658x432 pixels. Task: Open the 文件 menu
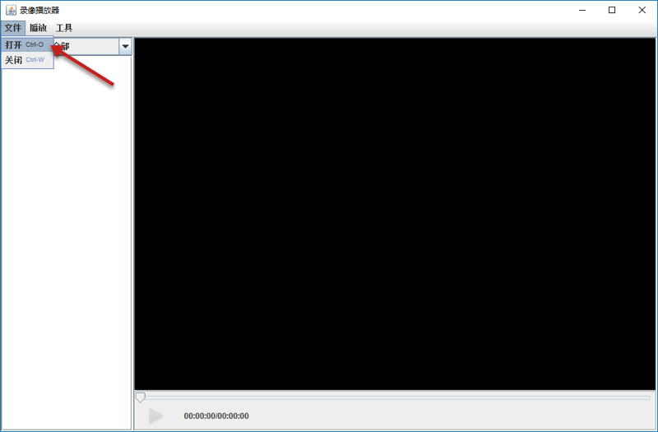[13, 28]
